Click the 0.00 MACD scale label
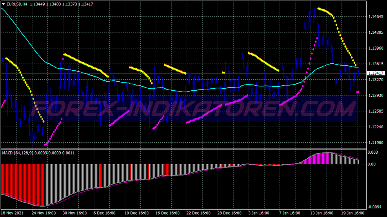 (372, 164)
